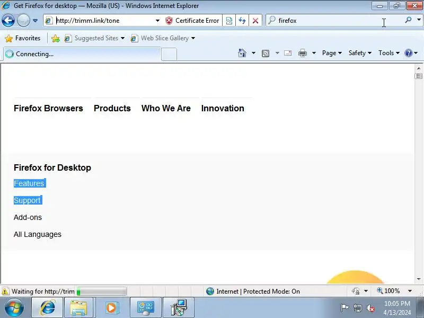
Task: Click the Firefox for Desktop heading
Action: tap(52, 167)
